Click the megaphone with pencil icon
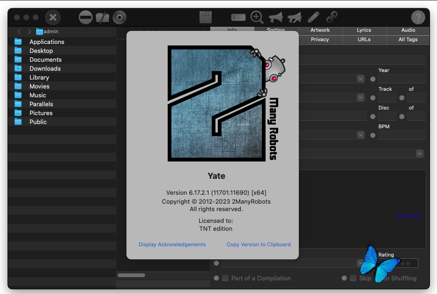The width and height of the screenshot is (437, 294). pos(295,18)
